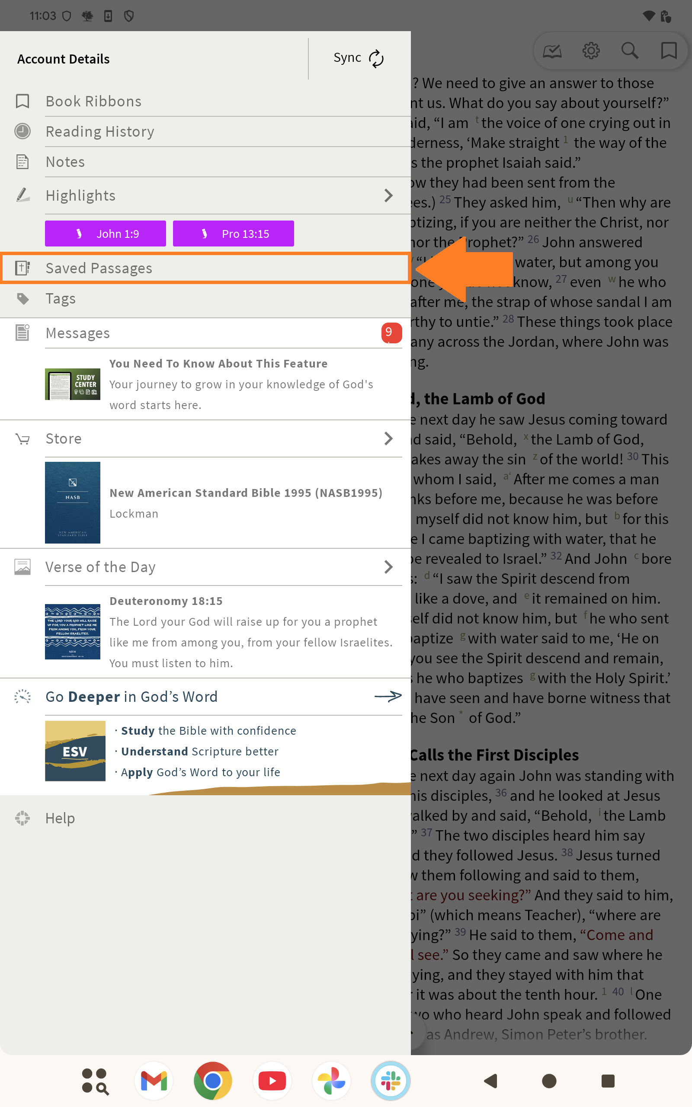Tap the search magnifier icon
The height and width of the screenshot is (1107, 692).
click(629, 50)
